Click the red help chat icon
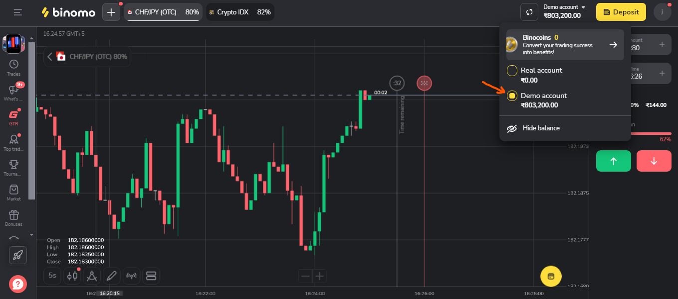 [17, 284]
